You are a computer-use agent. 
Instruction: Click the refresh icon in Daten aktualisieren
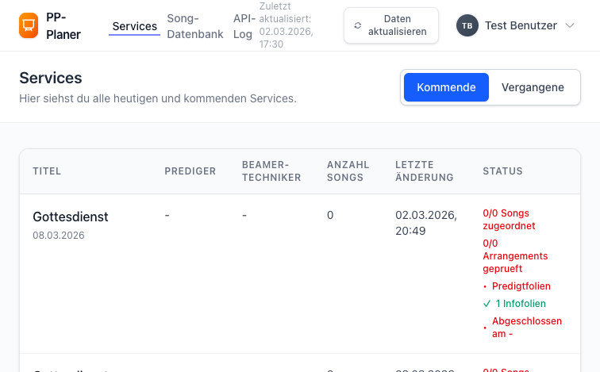coord(358,25)
